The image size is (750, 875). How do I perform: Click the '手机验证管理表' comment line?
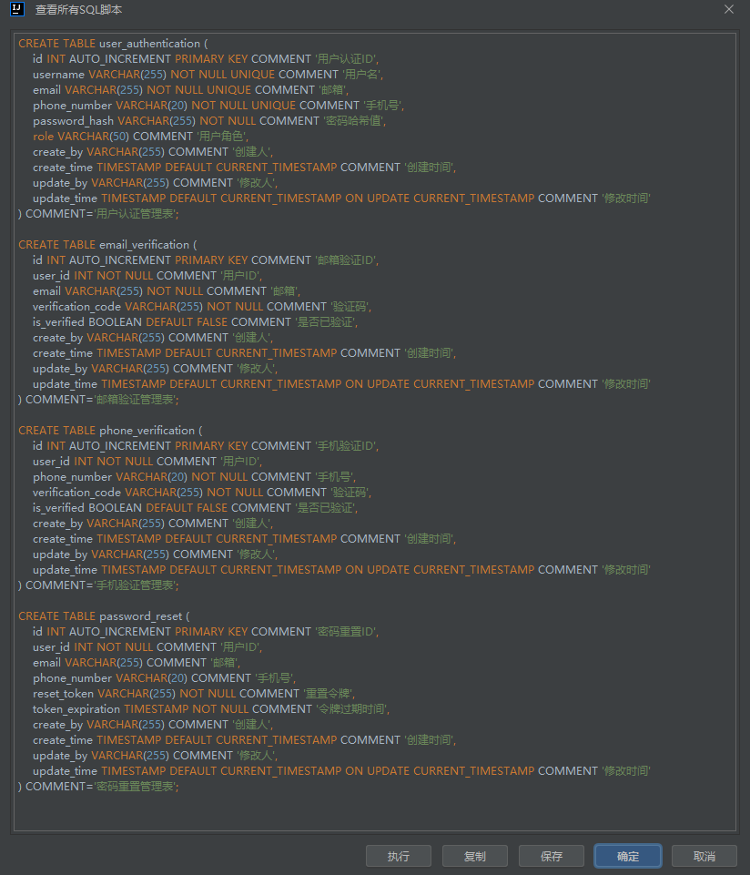98,585
